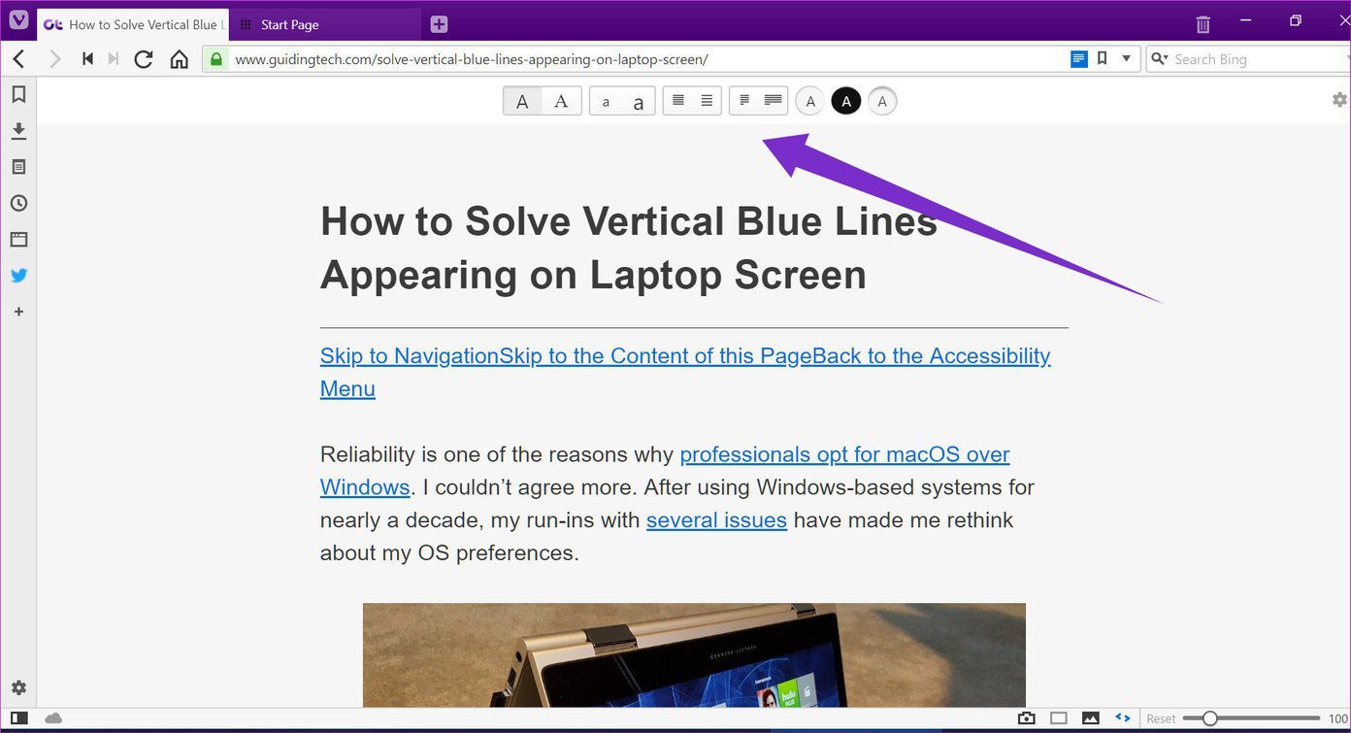Increase reader font size
Viewport: 1351px width, 733px height.
click(639, 101)
